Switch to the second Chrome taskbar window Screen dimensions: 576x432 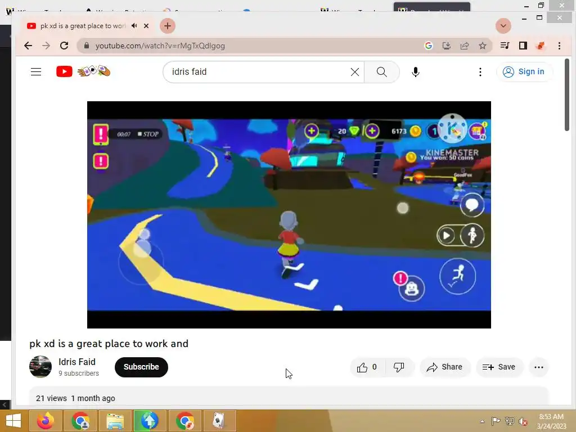point(184,421)
